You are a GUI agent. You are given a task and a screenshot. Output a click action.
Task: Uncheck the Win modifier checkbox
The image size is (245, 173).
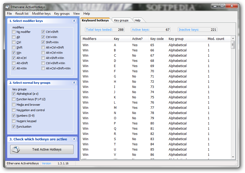[14, 53]
